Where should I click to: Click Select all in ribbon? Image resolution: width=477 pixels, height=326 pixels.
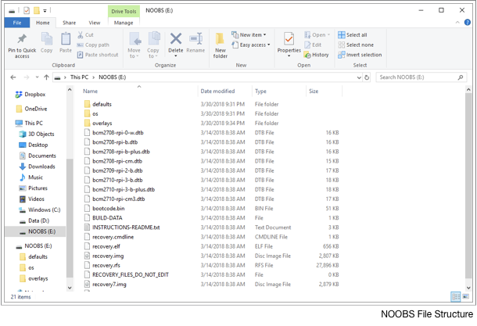click(x=352, y=34)
